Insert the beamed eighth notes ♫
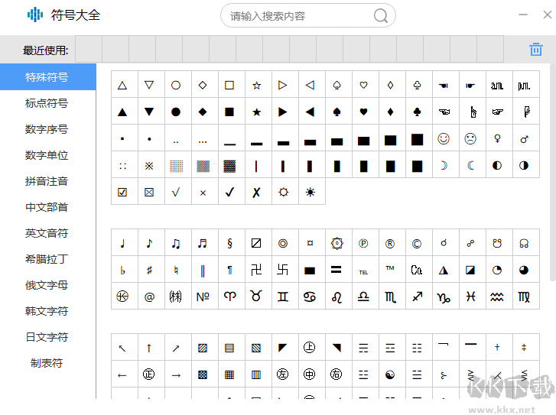The image size is (556, 415). (176, 244)
